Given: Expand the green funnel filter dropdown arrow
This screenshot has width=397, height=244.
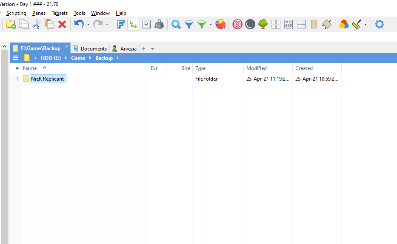Looking at the screenshot, I should (211, 25).
